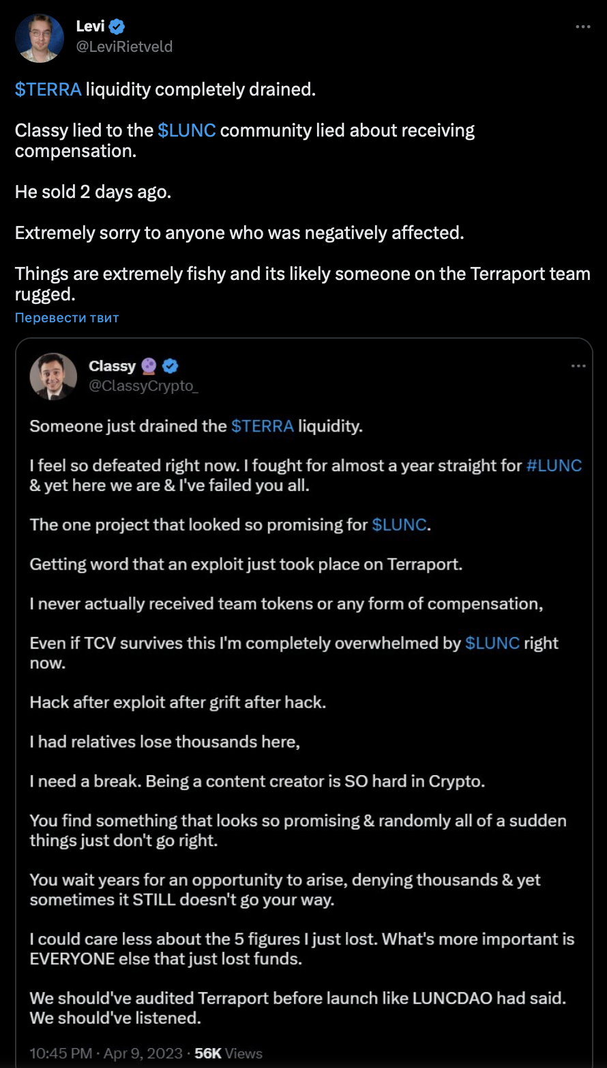Open $LUNC cashtag after 'looked so promising for'

(x=400, y=525)
